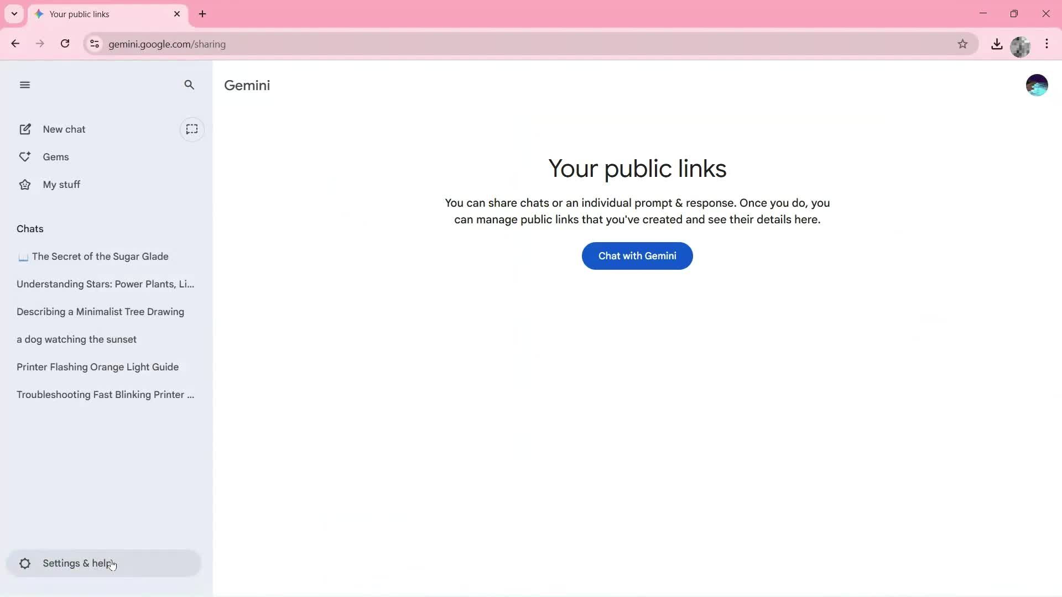
Task: Open The Secret of the Sugar Glade chat
Action: tap(100, 256)
